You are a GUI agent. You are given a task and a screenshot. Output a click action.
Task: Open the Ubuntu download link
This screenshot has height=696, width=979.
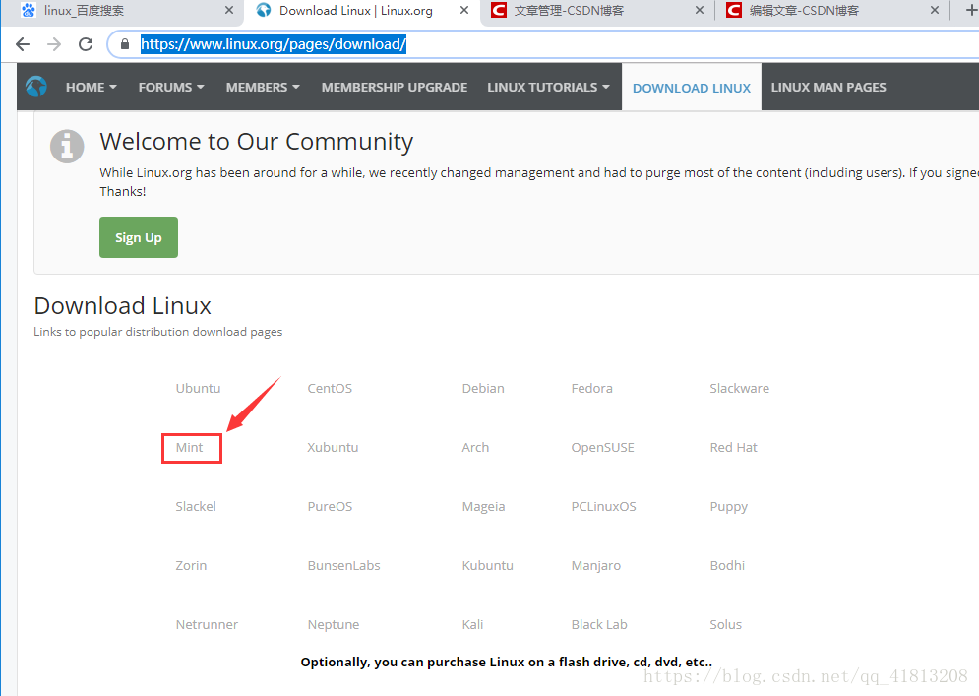point(198,388)
